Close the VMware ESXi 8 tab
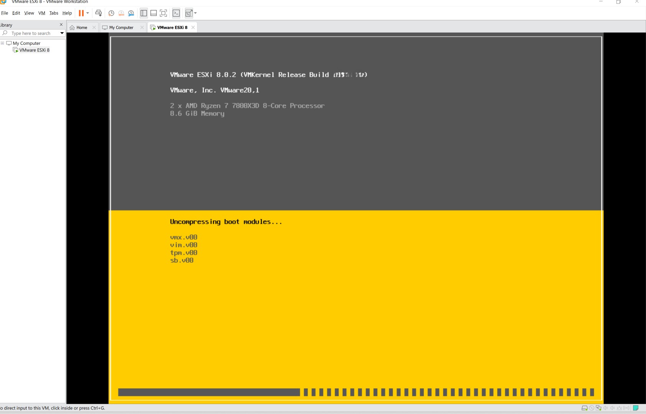This screenshot has height=414, width=646. pos(193,28)
